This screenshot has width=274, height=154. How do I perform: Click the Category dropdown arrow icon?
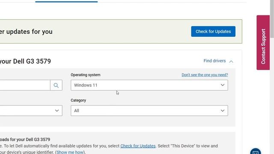click(x=223, y=110)
